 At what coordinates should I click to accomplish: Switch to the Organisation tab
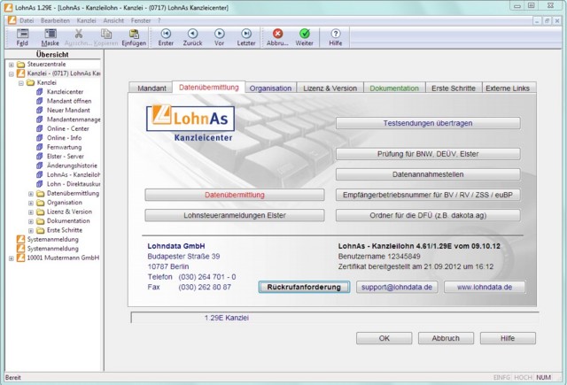(270, 89)
